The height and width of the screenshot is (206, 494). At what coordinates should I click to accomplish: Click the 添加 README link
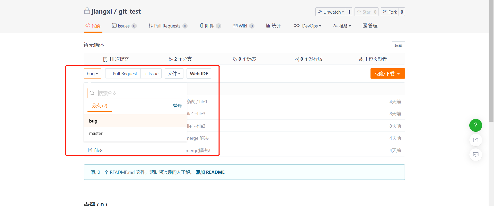click(210, 172)
